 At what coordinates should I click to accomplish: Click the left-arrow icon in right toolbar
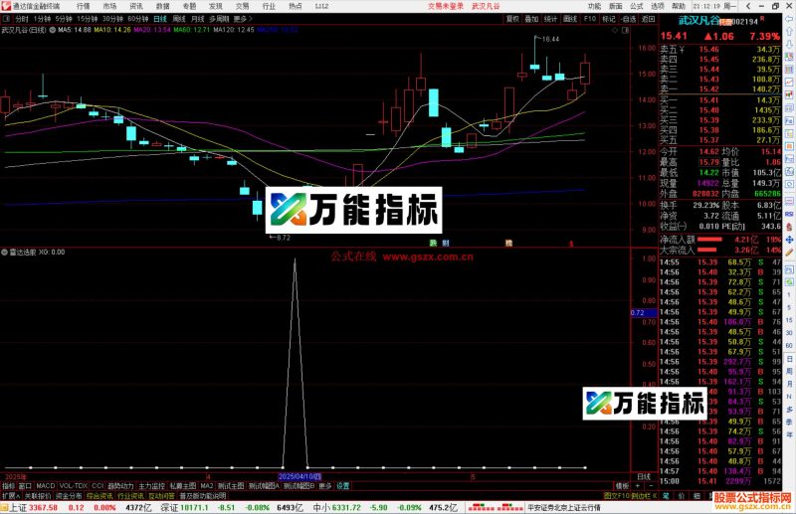789,19
